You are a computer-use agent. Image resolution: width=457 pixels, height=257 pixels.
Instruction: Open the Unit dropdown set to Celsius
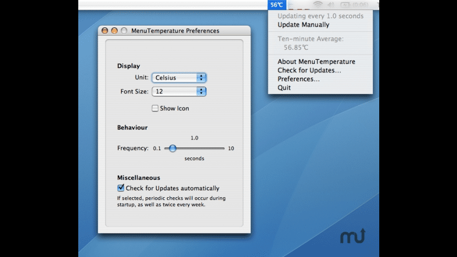point(179,78)
